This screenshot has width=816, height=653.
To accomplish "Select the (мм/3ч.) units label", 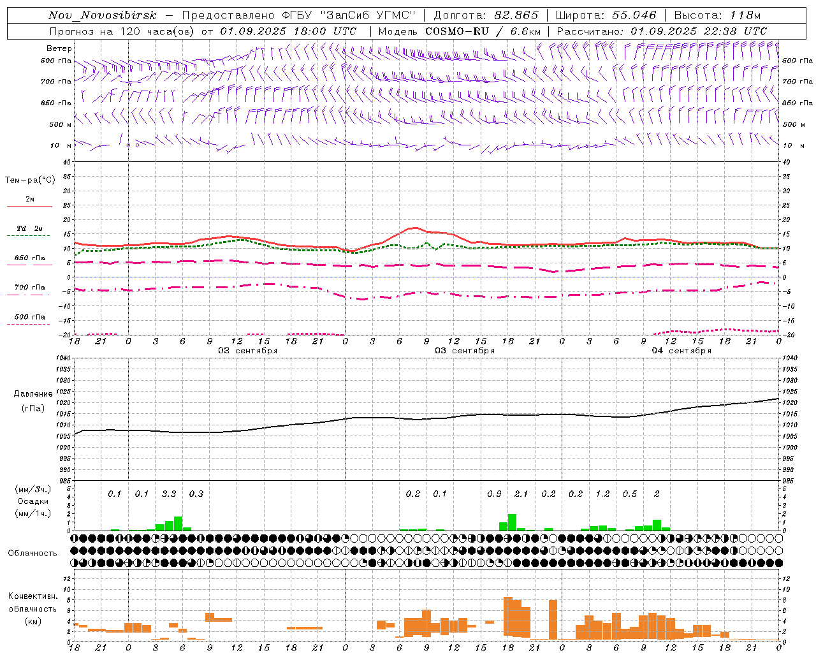I will 33,489.
